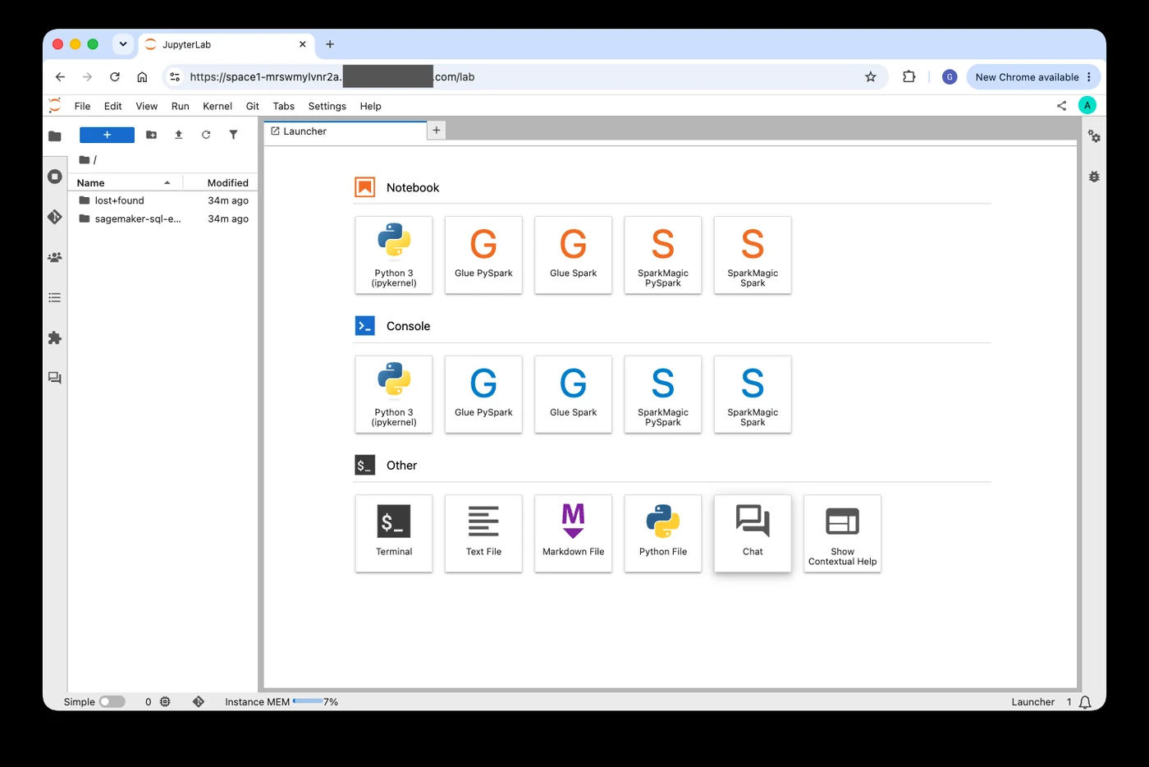
Task: Add a new launcher tab with plus
Action: 437,131
